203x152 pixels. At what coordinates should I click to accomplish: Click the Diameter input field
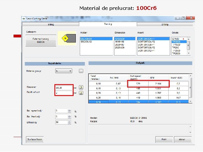64,88
